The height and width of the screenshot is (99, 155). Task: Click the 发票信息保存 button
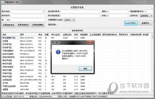point(9,25)
